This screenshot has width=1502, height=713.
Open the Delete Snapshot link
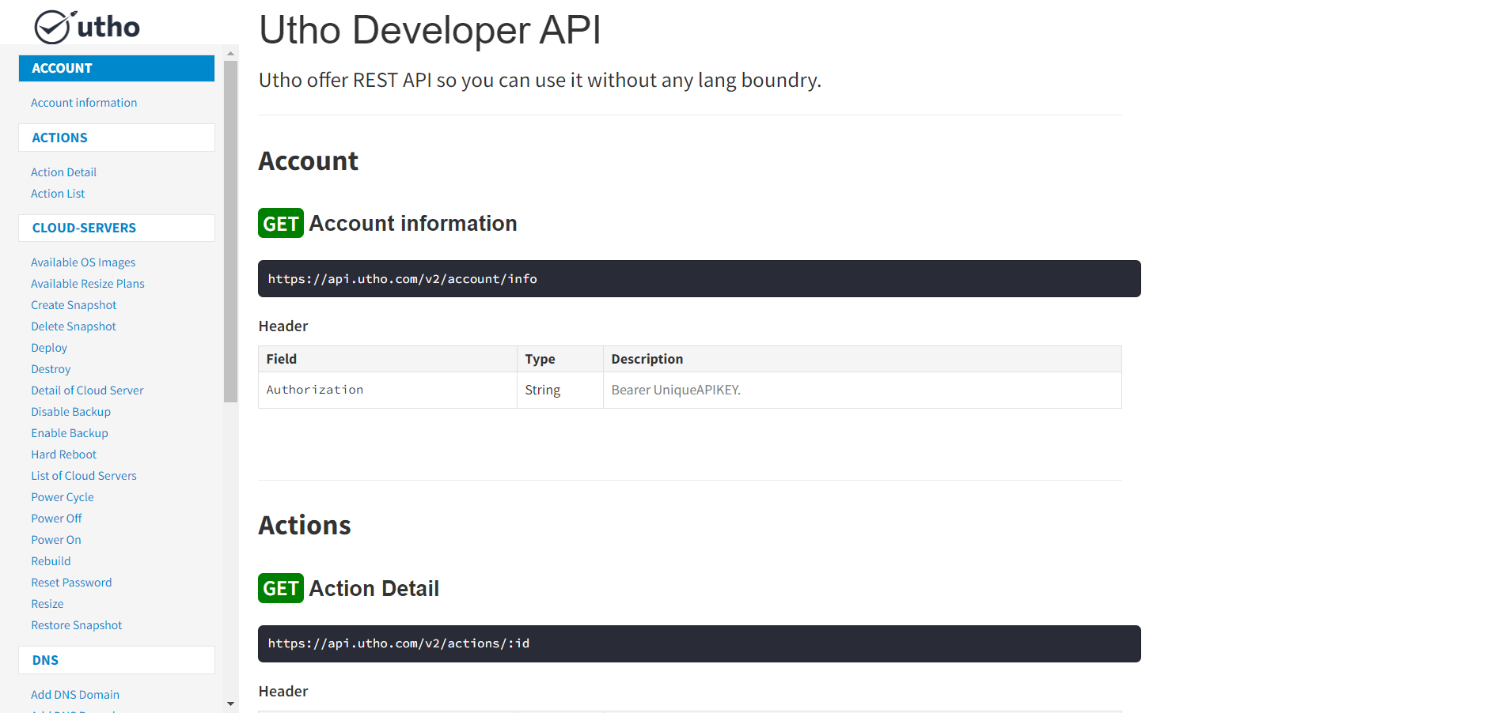tap(74, 326)
